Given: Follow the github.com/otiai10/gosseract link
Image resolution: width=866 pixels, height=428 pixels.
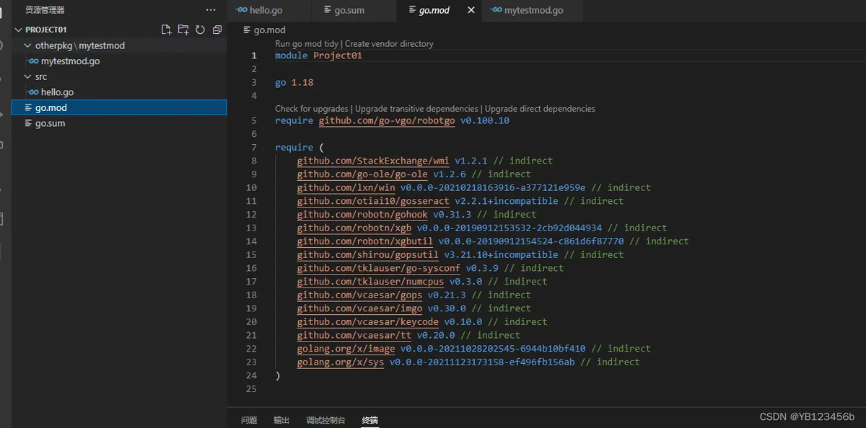Looking at the screenshot, I should (x=373, y=201).
